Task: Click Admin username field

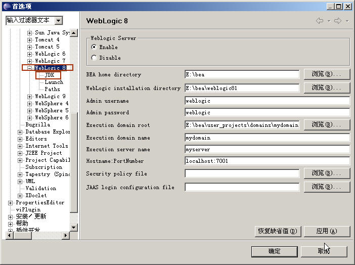Action: tap(268, 101)
